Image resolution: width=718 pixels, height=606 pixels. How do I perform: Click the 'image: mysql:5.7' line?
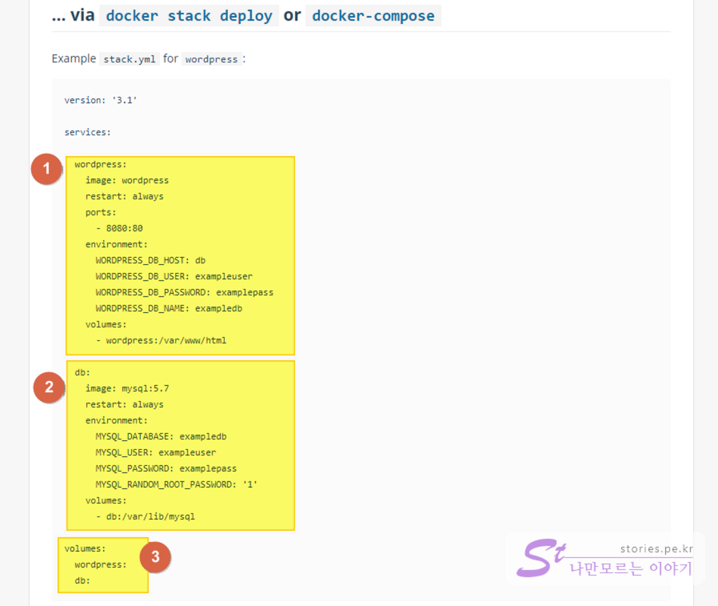(127, 389)
